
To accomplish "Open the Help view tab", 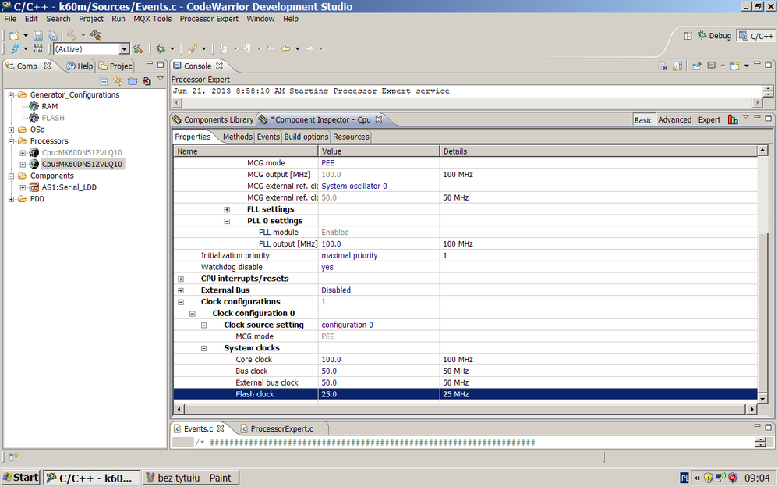I will 80,66.
